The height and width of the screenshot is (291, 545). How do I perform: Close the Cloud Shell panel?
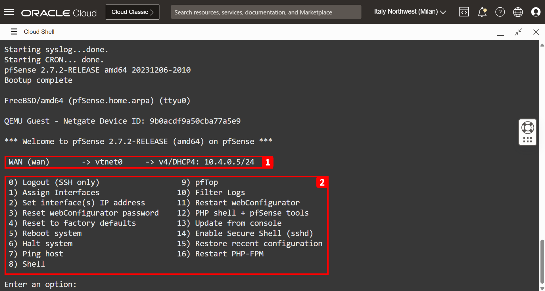coord(536,32)
